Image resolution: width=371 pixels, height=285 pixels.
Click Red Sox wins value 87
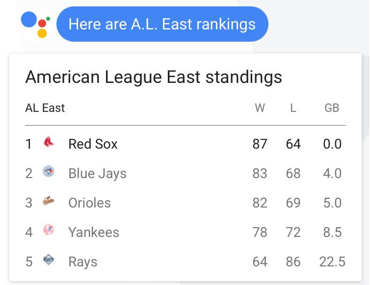(260, 144)
